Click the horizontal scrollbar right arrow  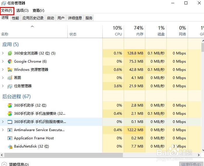(x=199, y=155)
